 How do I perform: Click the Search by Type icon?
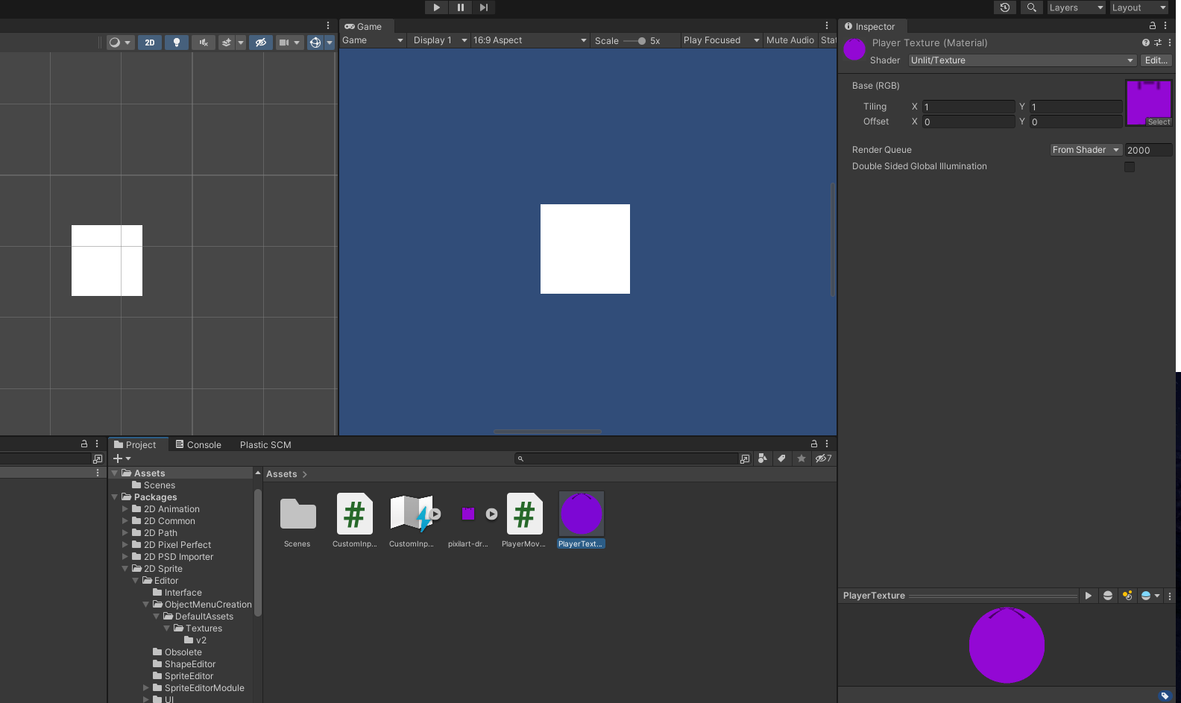coord(762,458)
